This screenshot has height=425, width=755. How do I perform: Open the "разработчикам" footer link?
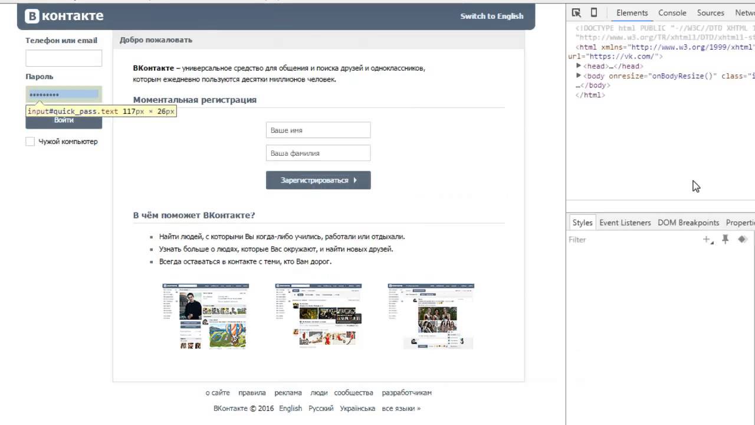pos(406,393)
